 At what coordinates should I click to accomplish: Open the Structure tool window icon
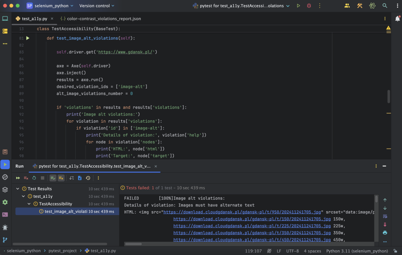pos(5,31)
